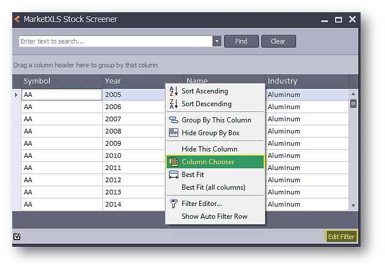Image resolution: width=385 pixels, height=271 pixels.
Task: Select the Aluminum cell in 2012 row
Action: (307, 180)
